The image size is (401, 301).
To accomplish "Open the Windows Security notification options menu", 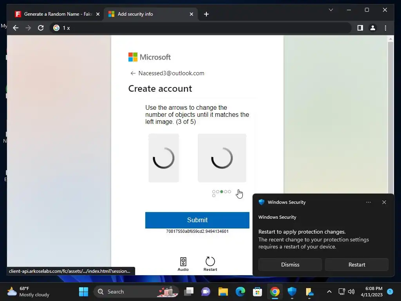I will [x=368, y=202].
